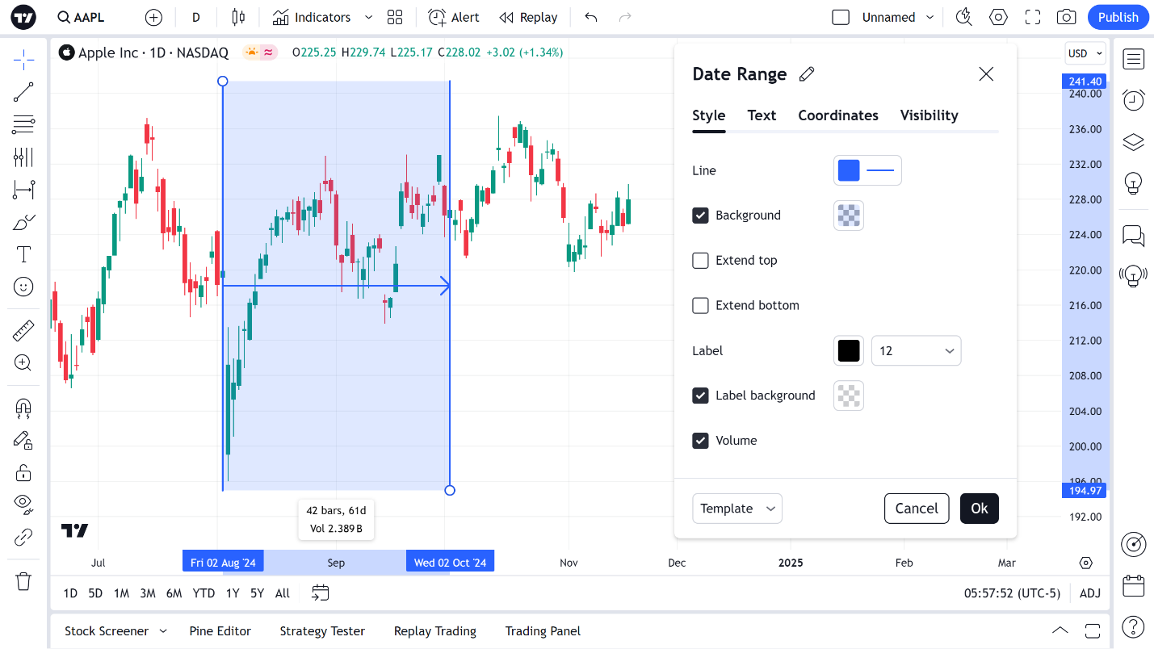The image size is (1154, 649).
Task: Enable the Extend bottom checkbox
Action: coord(701,306)
